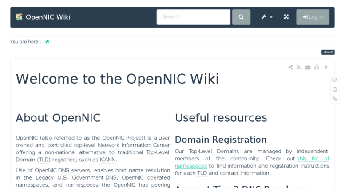This screenshot has height=188, width=345.
Task: Open the OpenNIC Wiki home title link
Action: pos(48,17)
